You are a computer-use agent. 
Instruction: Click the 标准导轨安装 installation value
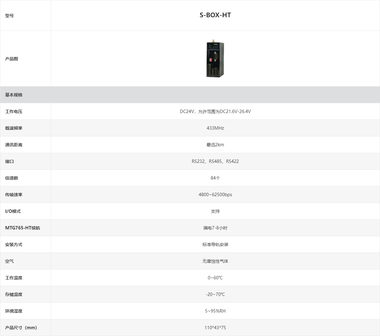click(215, 245)
